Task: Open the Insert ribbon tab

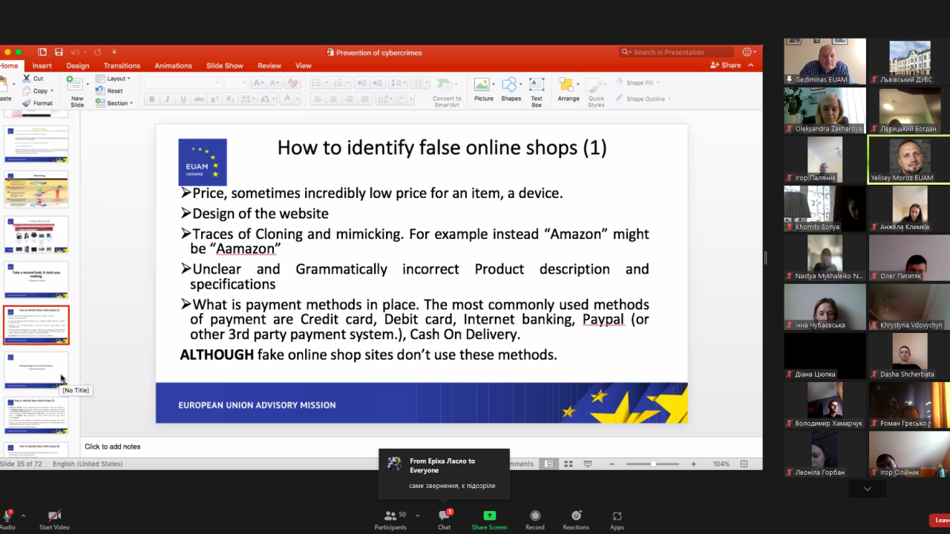Action: [x=42, y=65]
